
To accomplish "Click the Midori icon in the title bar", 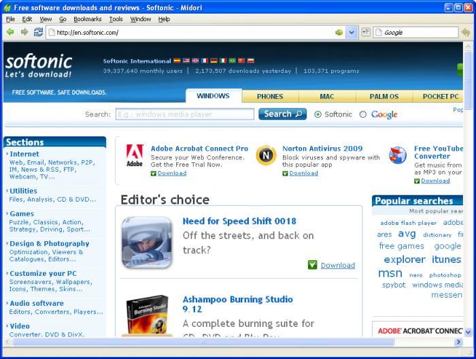I will 7,7.
